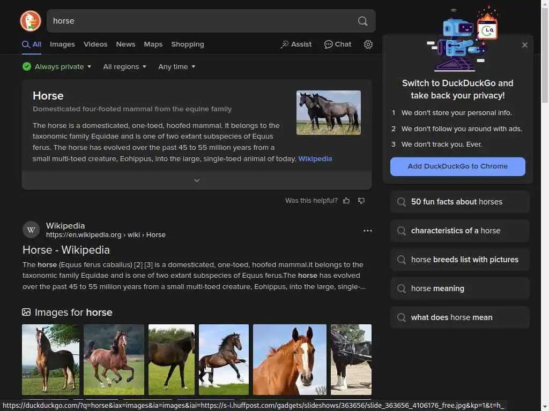Open the Wikipedia link in info box
This screenshot has height=411, width=549.
click(315, 158)
